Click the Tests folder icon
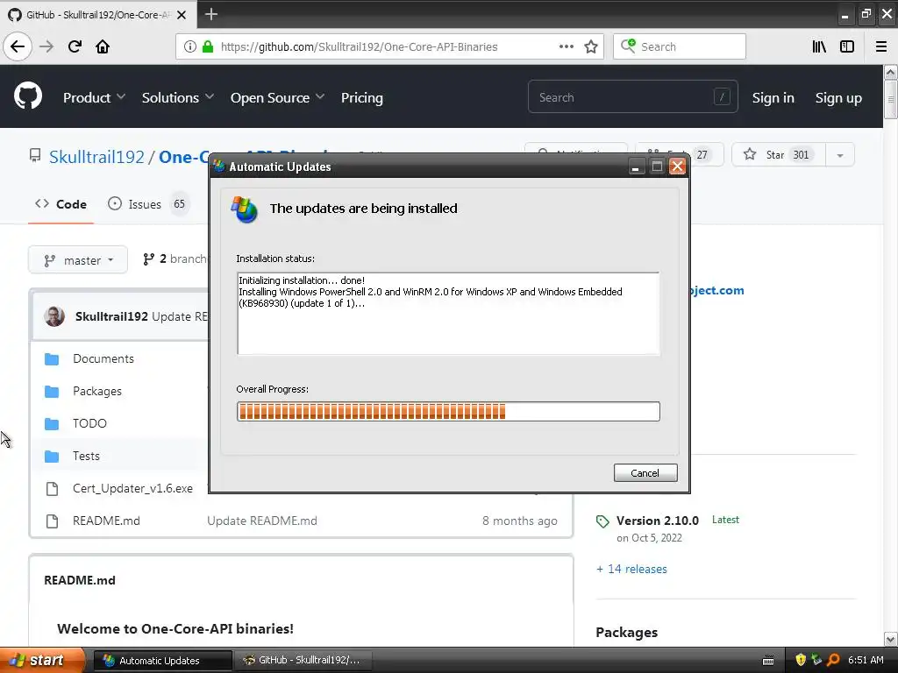 (52, 456)
